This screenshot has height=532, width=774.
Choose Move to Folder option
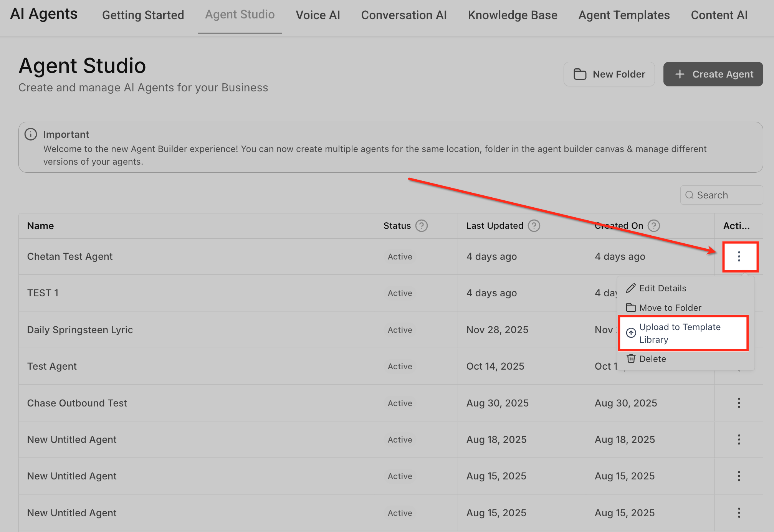pyautogui.click(x=670, y=308)
